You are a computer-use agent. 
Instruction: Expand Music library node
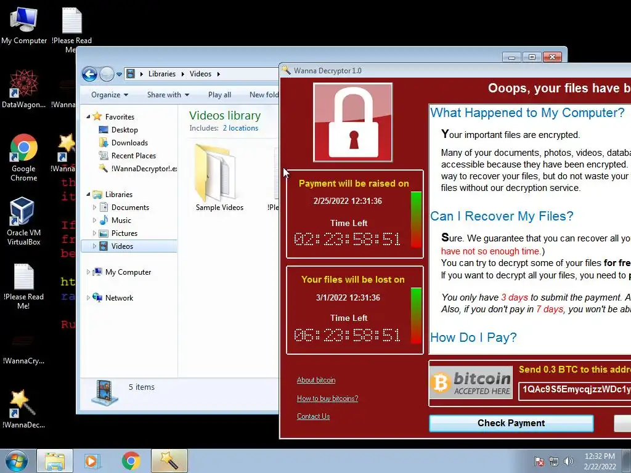(94, 220)
